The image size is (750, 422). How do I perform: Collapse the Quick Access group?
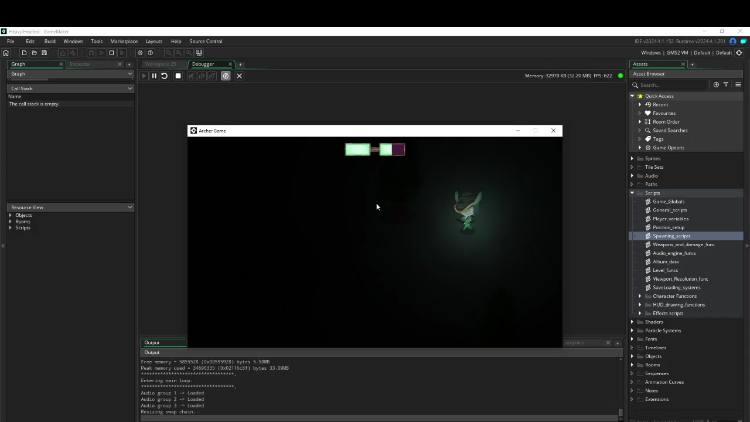point(632,96)
